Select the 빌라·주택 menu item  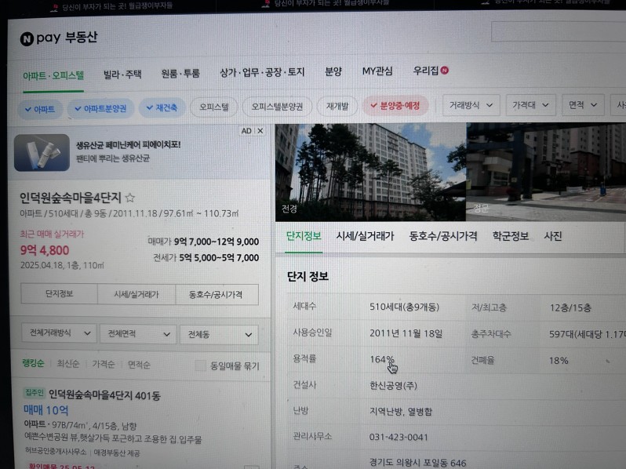click(122, 75)
